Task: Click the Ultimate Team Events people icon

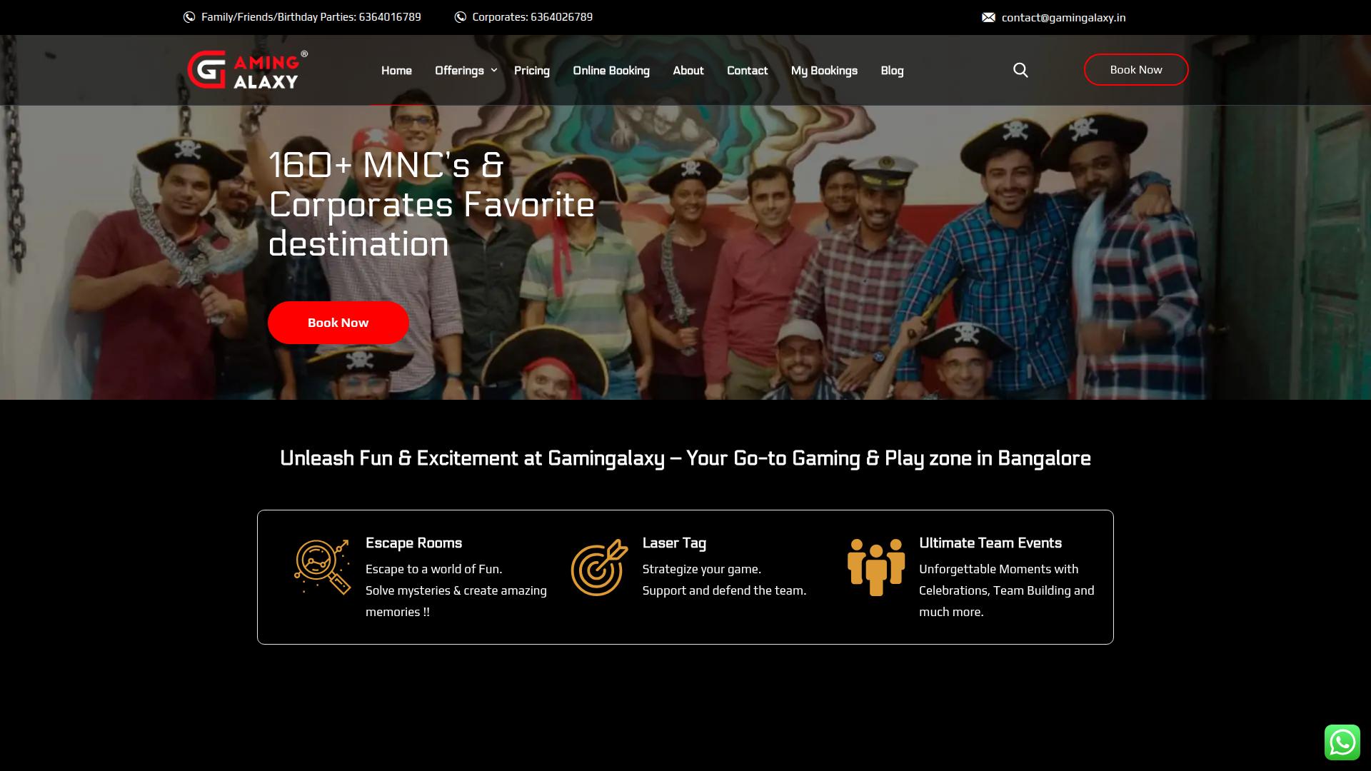Action: pyautogui.click(x=876, y=568)
